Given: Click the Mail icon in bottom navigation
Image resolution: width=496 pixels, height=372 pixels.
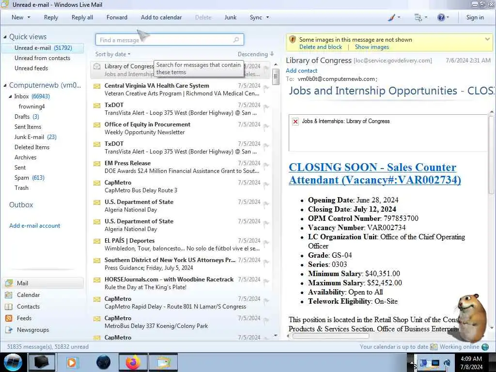Looking at the screenshot, I should click(x=9, y=283).
